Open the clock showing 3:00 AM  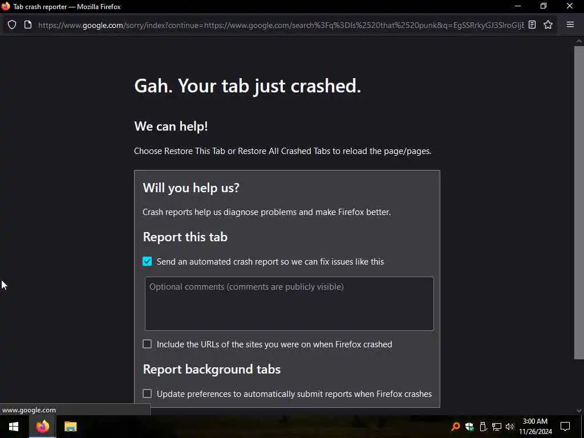[535, 427]
